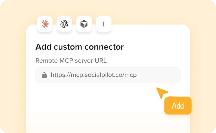Choose the gray cube app icon tile
Image resolution: width=216 pixels, height=133 pixels.
click(84, 24)
